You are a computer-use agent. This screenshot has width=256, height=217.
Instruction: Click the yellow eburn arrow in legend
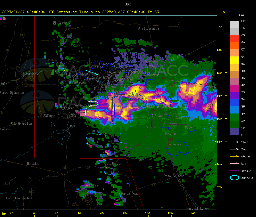coord(234,156)
